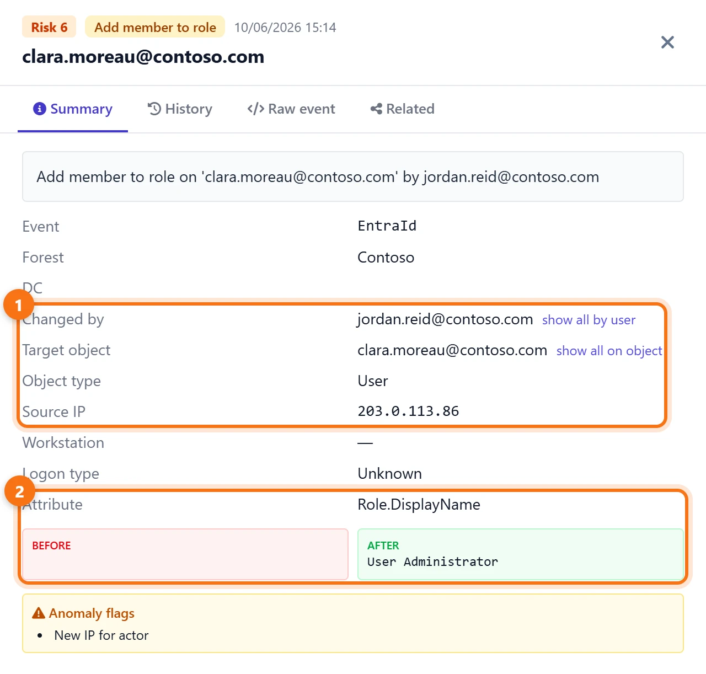The height and width of the screenshot is (674, 706).
Task: Open the Raw event tab
Action: click(x=291, y=109)
